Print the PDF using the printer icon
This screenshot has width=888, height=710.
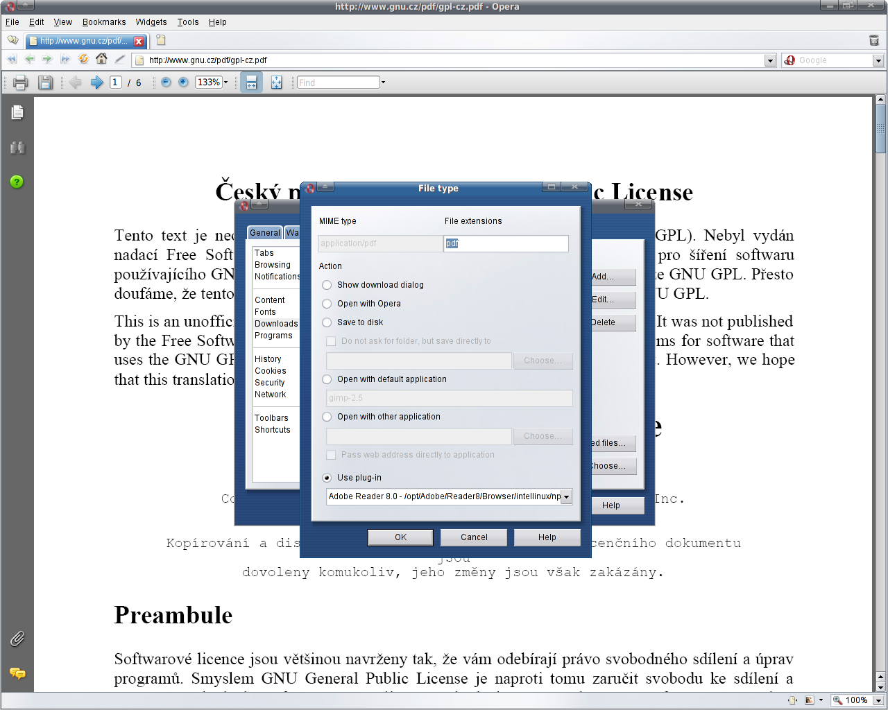[x=20, y=83]
